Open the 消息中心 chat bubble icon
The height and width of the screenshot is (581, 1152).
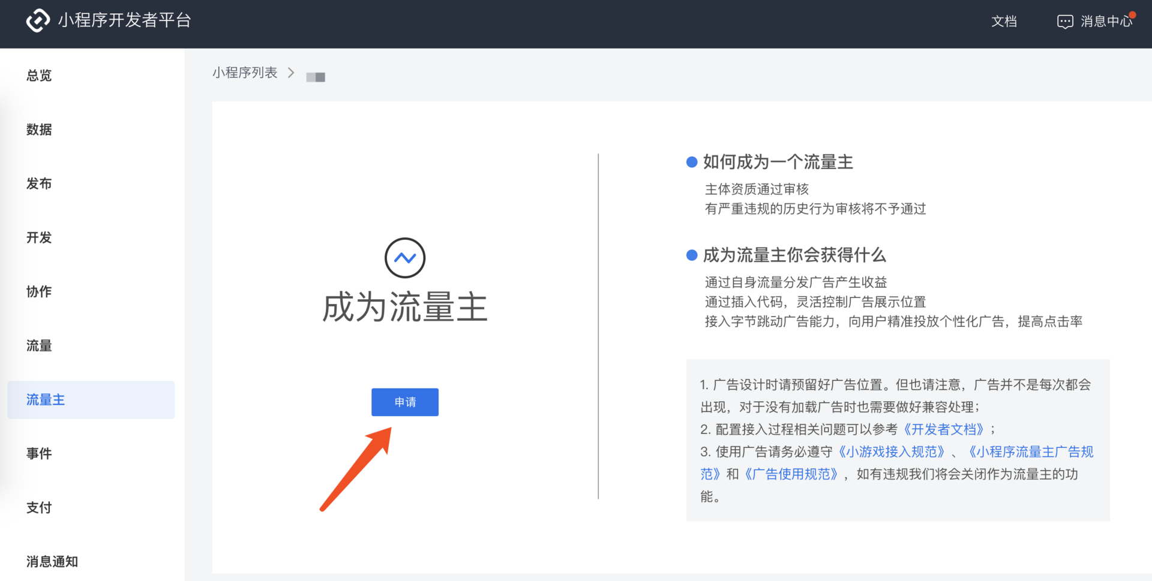[1065, 22]
